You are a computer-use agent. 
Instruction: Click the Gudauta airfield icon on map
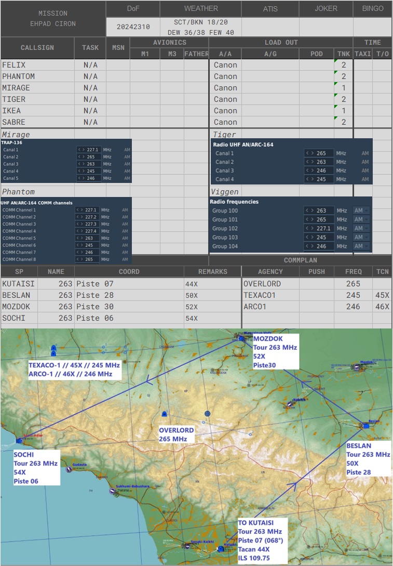tap(69, 469)
